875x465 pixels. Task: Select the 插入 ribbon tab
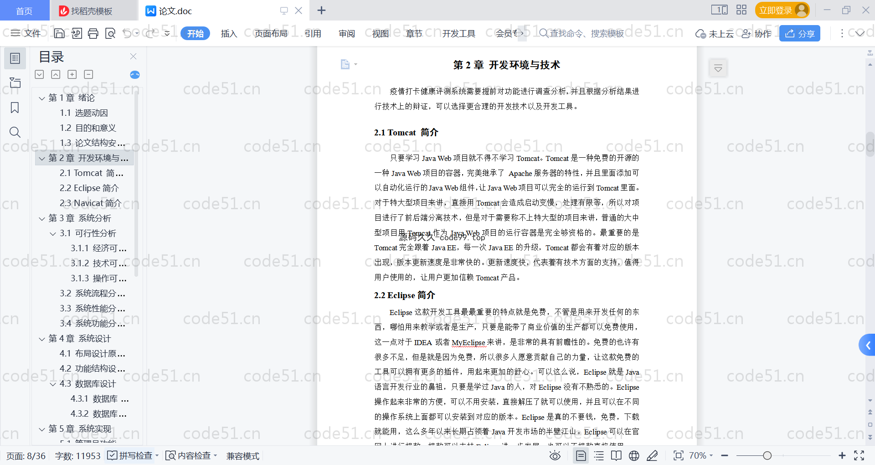click(x=229, y=33)
